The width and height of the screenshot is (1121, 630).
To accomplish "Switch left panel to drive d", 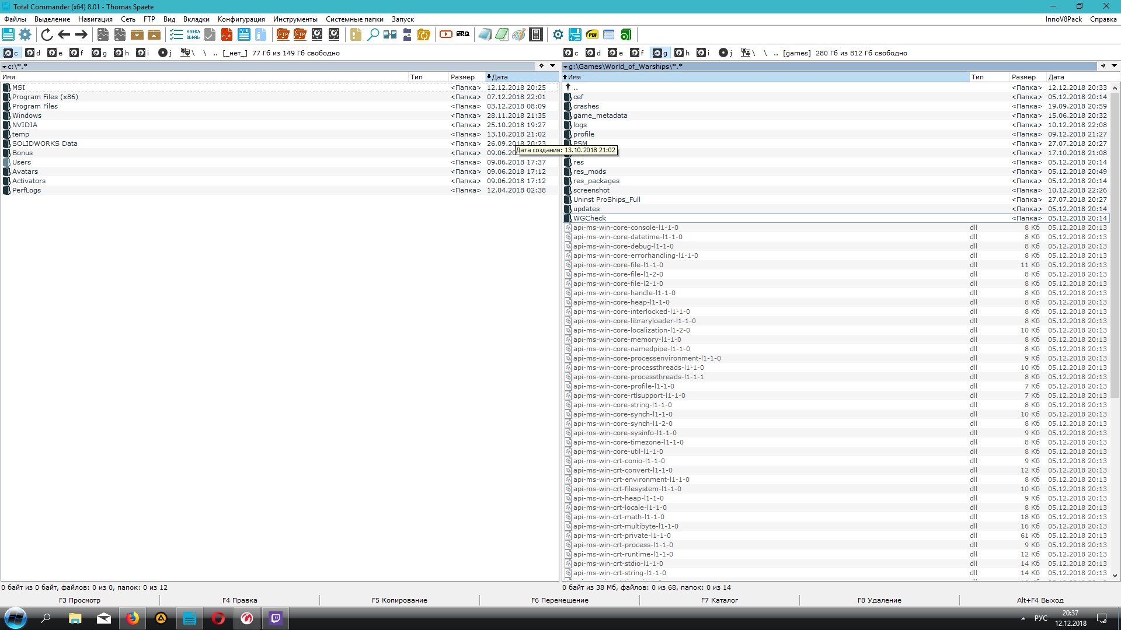I will (x=33, y=52).
